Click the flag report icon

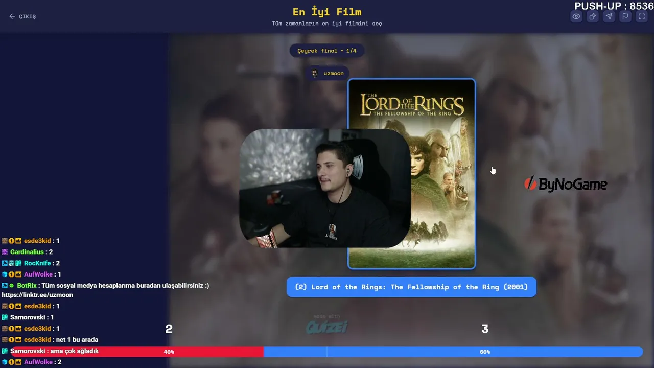625,16
